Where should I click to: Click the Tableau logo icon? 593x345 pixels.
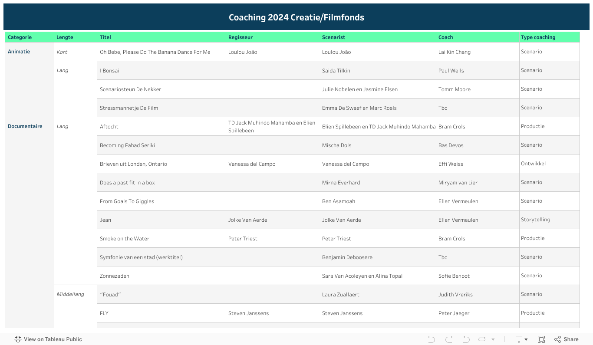18,339
